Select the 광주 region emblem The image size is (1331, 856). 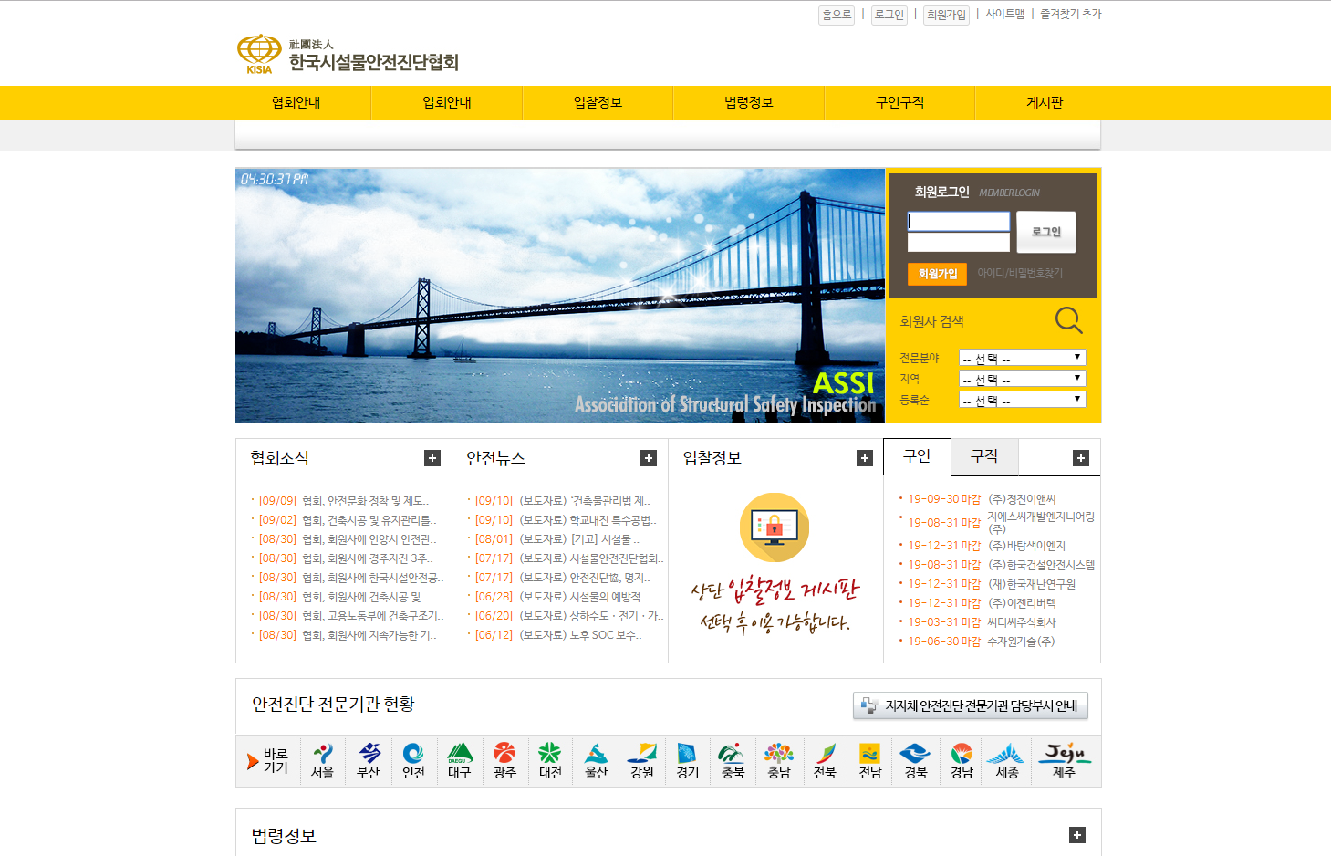(x=504, y=761)
